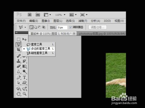The image size is (145, 108).
Task: Open the 滤镜(T) menu
Action: tap(83, 21)
